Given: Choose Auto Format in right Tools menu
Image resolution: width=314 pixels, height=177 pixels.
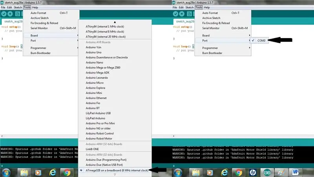Looking at the screenshot, I should tap(223, 13).
